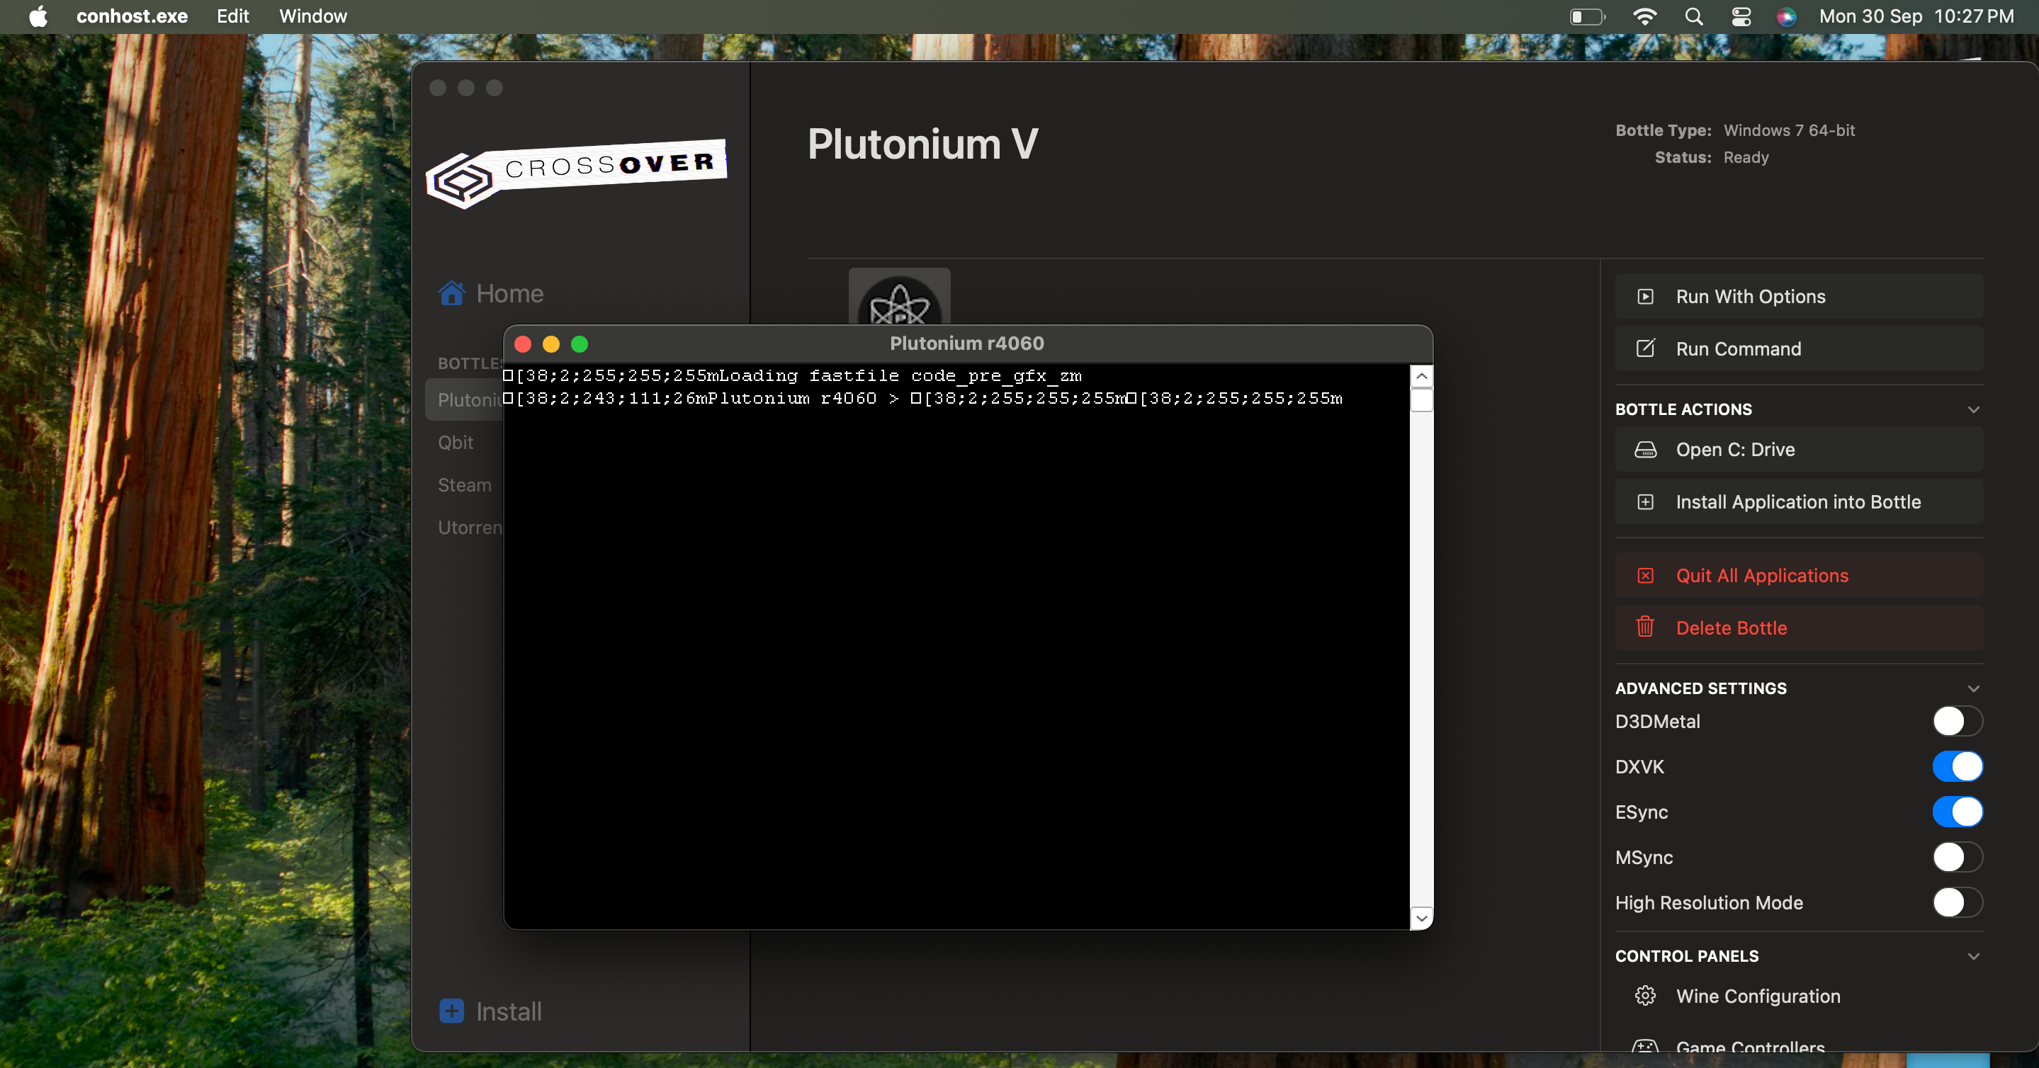2039x1068 pixels.
Task: Click the console scrollbar thumb
Action: [x=1422, y=400]
